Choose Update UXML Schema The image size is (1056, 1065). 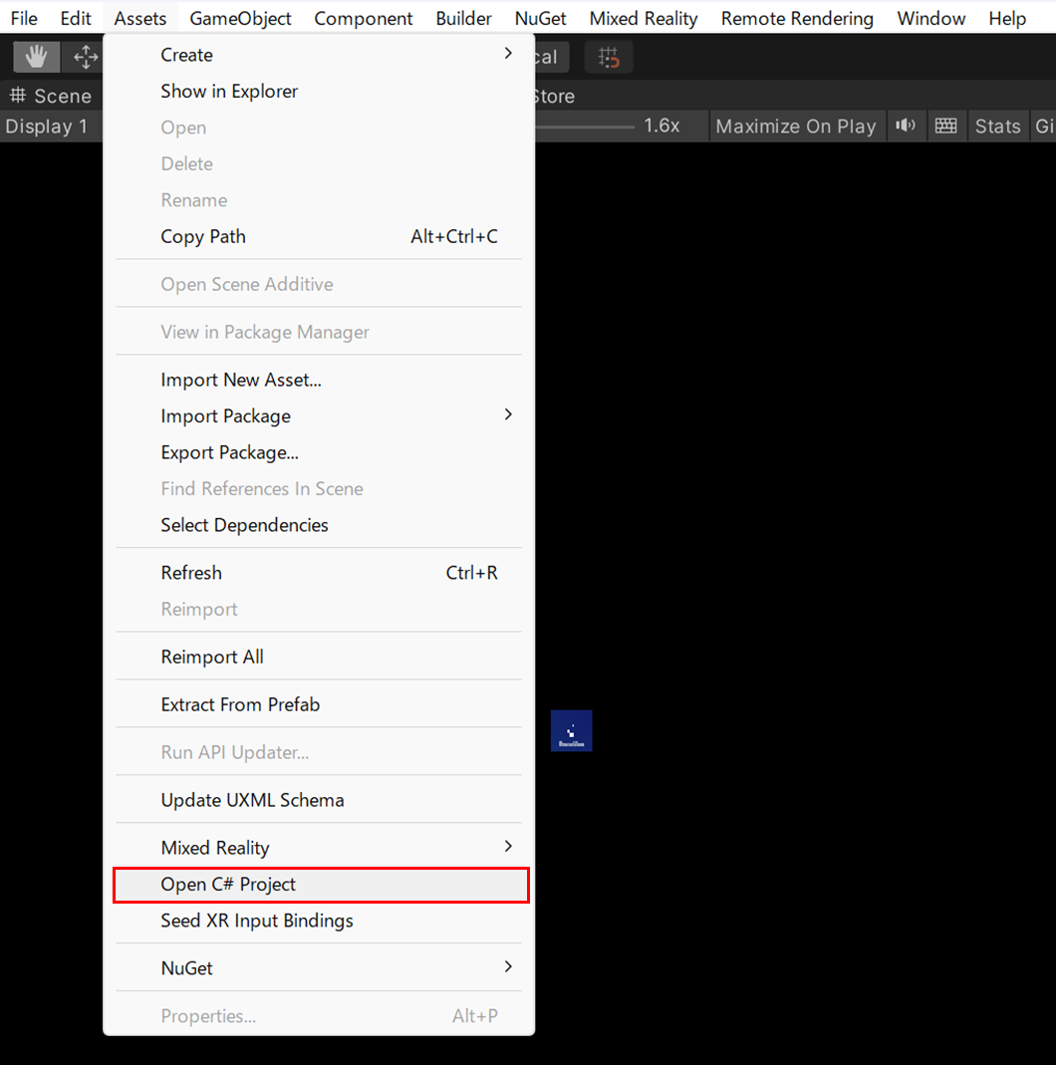[319, 800]
